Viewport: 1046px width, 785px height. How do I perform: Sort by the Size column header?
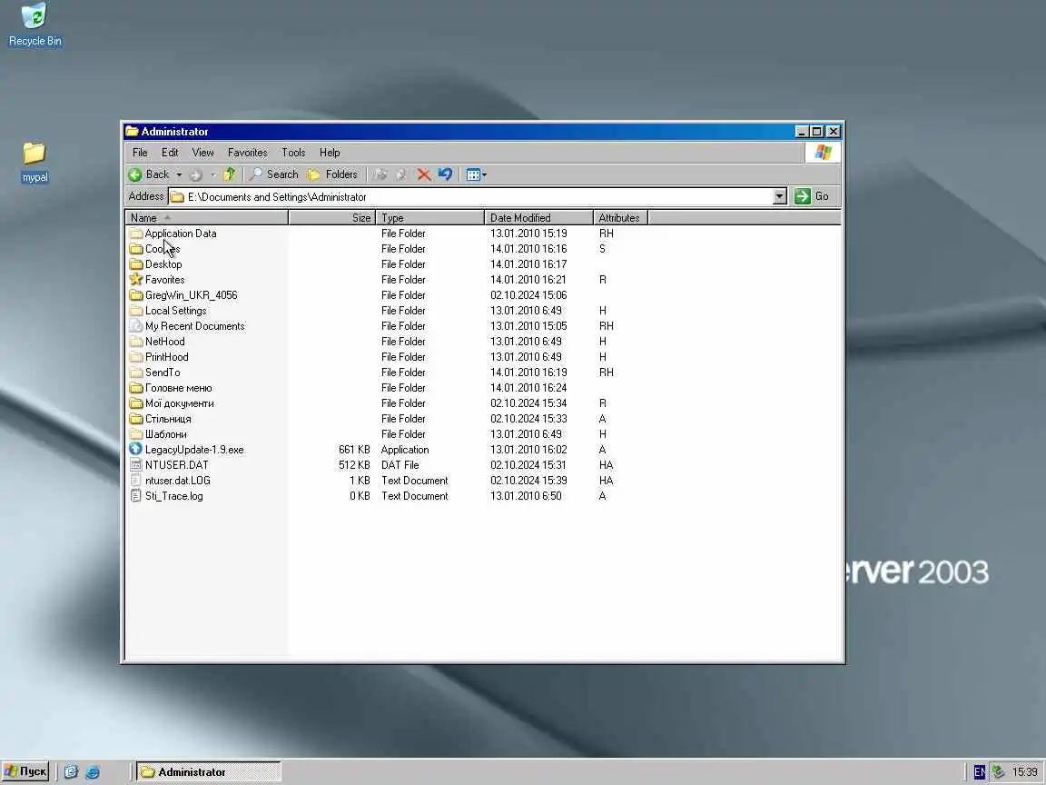pos(332,218)
